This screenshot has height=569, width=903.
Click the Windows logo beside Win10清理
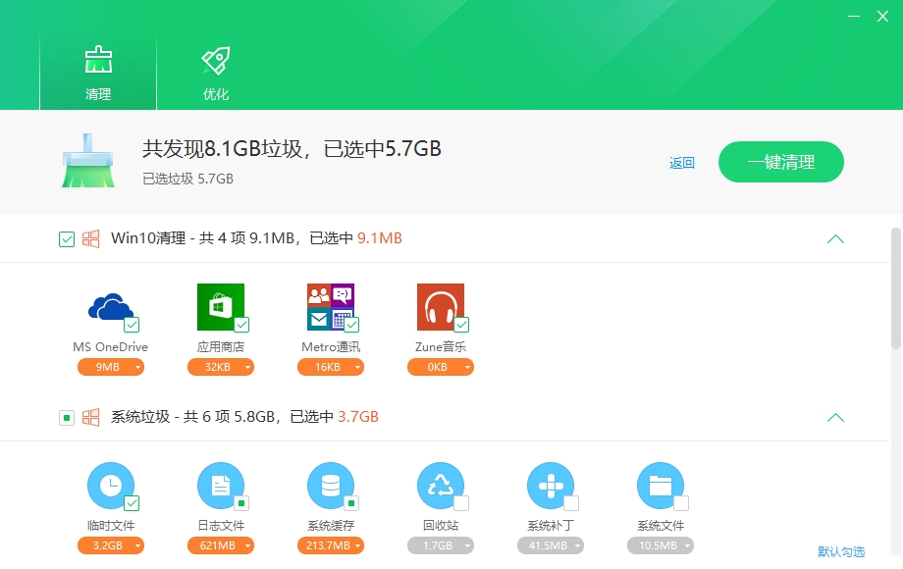point(90,238)
